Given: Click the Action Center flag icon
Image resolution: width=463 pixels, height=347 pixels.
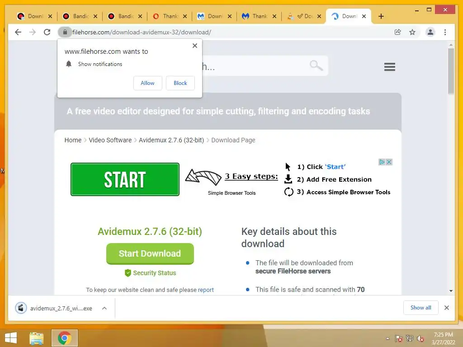Looking at the screenshot, I should [398, 338].
